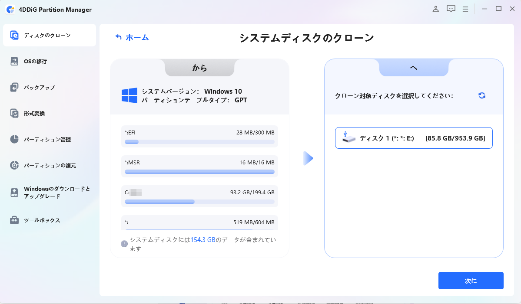Click the OS migration sidebar icon
The width and height of the screenshot is (521, 304).
[x=15, y=61]
